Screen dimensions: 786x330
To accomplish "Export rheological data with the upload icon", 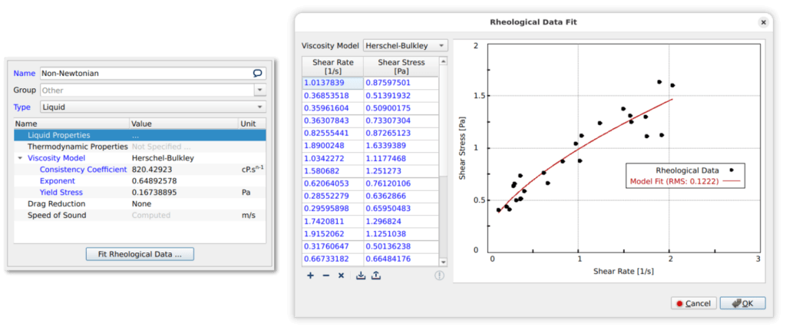I will click(x=376, y=276).
